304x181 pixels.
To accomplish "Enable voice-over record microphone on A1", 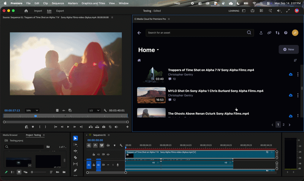I will coord(117,165).
